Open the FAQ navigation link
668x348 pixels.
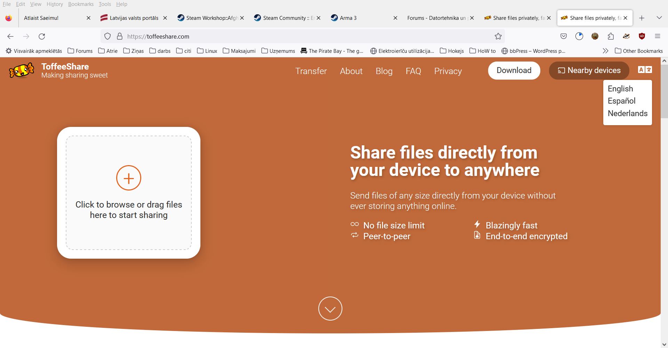pos(413,71)
